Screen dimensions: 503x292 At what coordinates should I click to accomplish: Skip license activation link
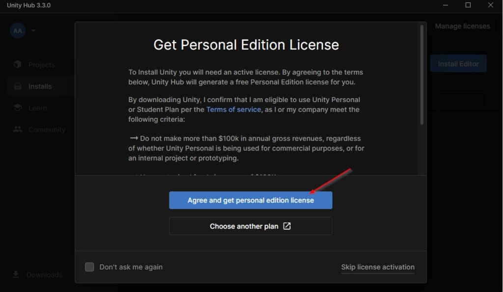(378, 267)
